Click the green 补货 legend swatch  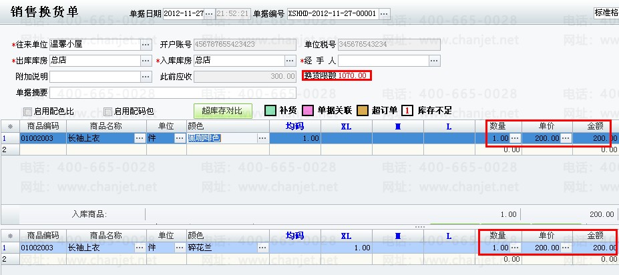270,111
